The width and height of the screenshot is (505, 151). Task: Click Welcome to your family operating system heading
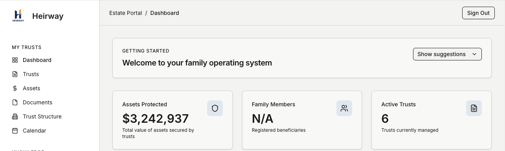(197, 63)
